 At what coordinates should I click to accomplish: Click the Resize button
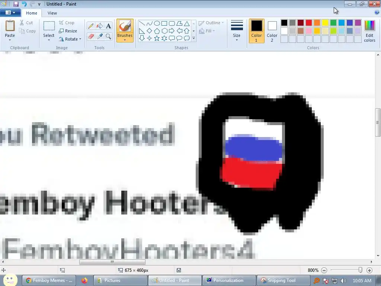[68, 31]
